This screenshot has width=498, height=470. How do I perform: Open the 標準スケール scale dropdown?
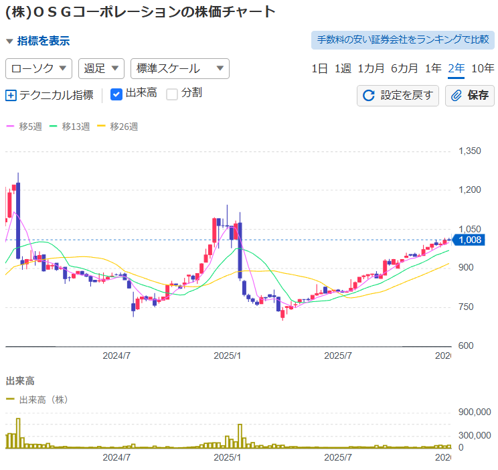[179, 68]
